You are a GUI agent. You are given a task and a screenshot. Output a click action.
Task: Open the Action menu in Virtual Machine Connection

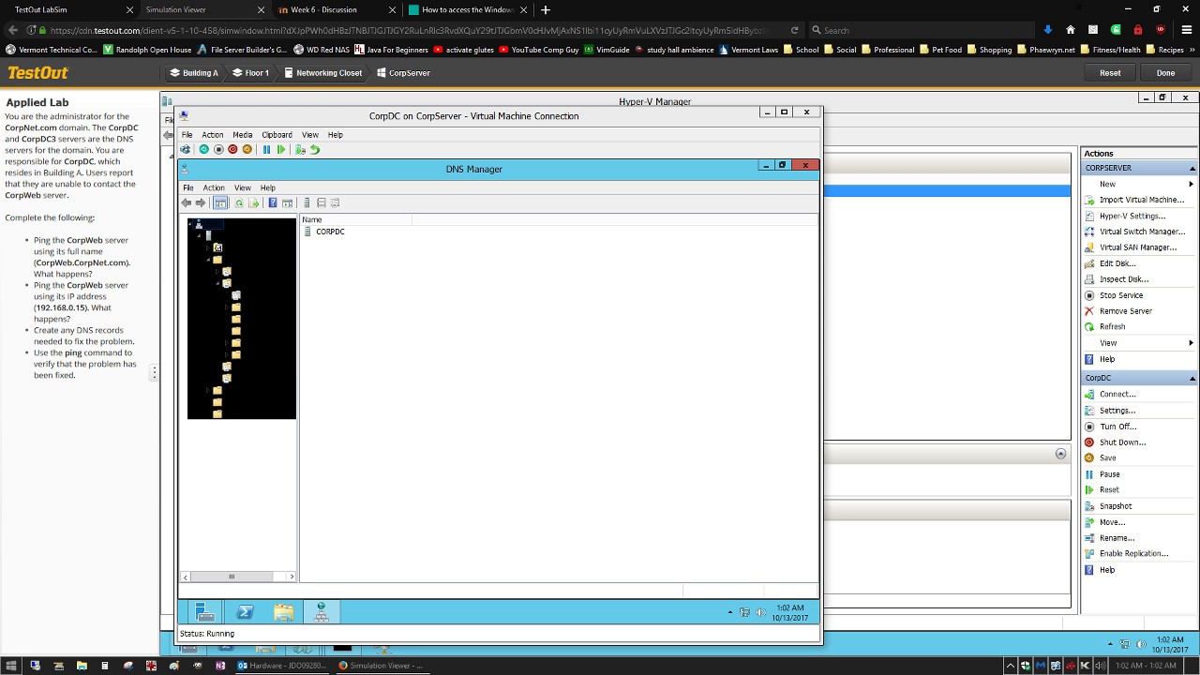[213, 135]
